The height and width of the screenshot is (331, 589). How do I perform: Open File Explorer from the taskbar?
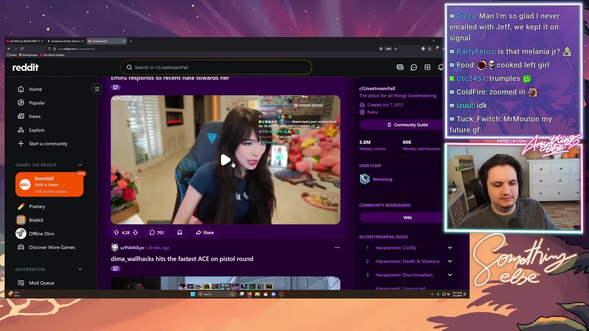point(257,294)
